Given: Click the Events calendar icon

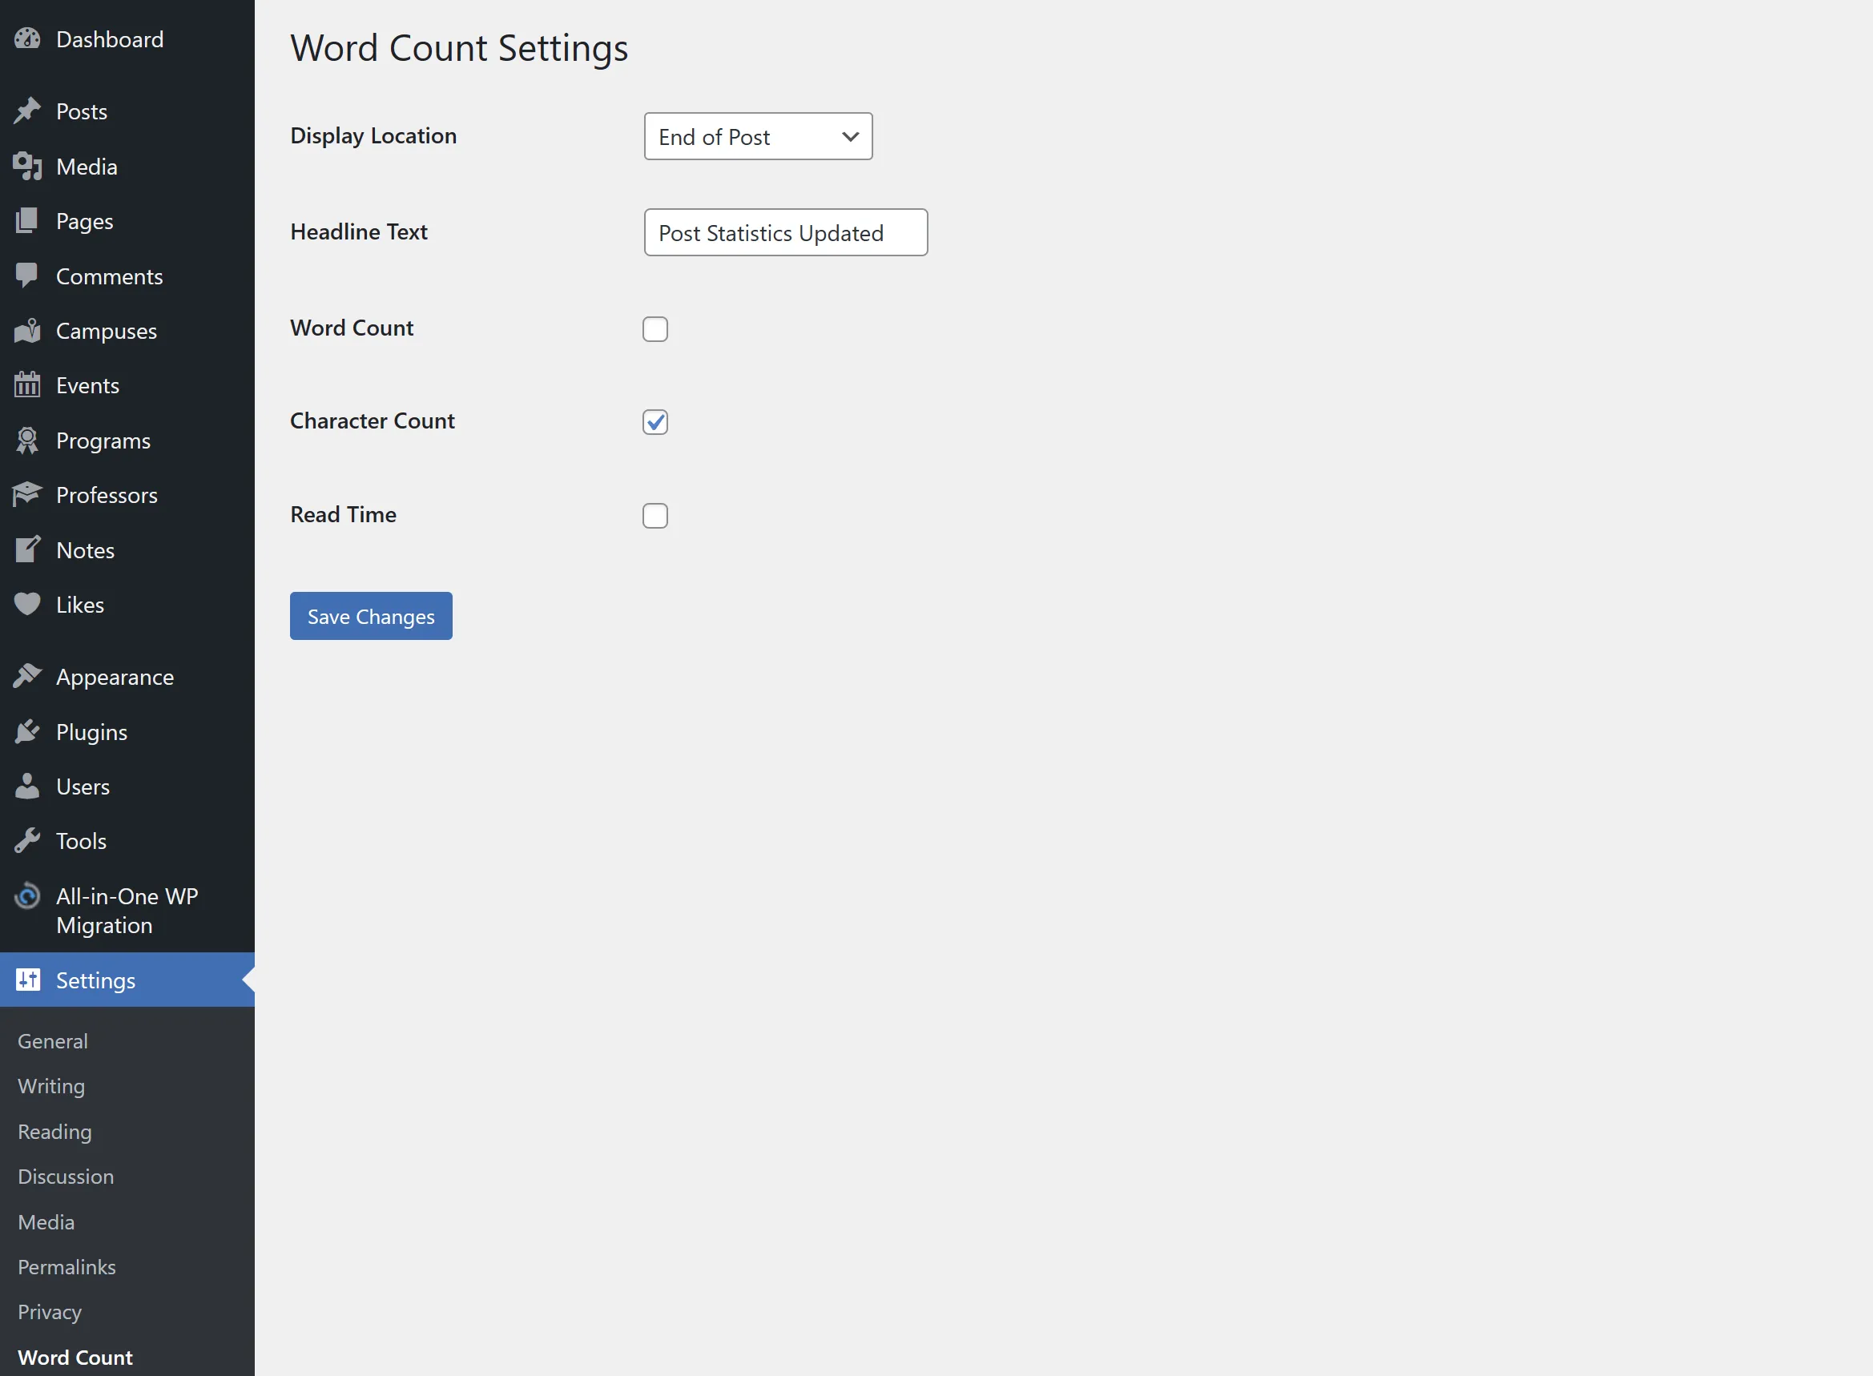Looking at the screenshot, I should click(x=26, y=384).
